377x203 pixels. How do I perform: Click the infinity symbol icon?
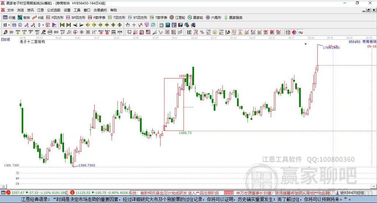[x=301, y=32]
